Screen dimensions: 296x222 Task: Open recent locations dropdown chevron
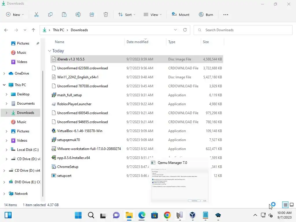(25, 30)
